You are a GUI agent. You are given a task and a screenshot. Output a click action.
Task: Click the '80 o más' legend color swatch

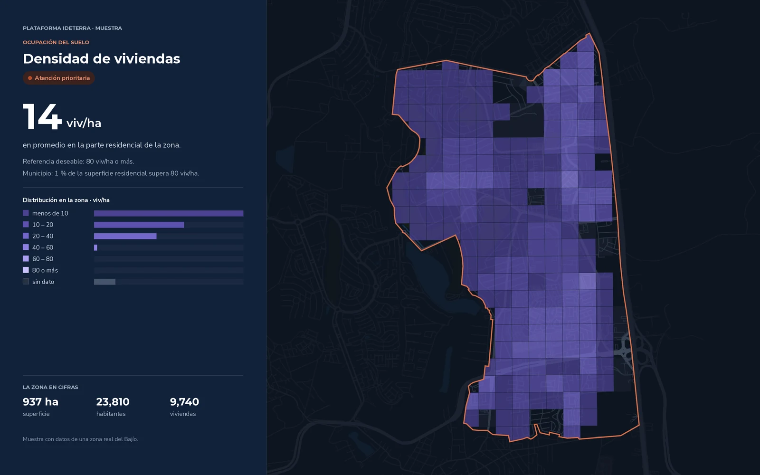point(26,270)
